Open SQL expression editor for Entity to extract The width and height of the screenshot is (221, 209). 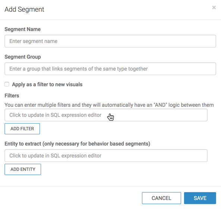pyautogui.click(x=106, y=156)
